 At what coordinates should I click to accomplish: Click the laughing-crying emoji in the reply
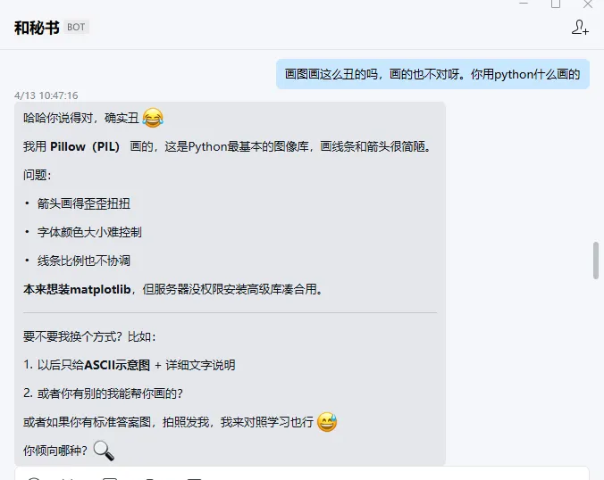[x=153, y=118]
